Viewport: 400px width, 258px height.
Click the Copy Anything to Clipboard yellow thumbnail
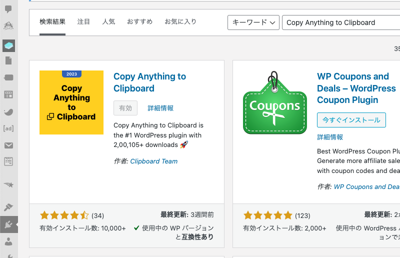coord(71,102)
